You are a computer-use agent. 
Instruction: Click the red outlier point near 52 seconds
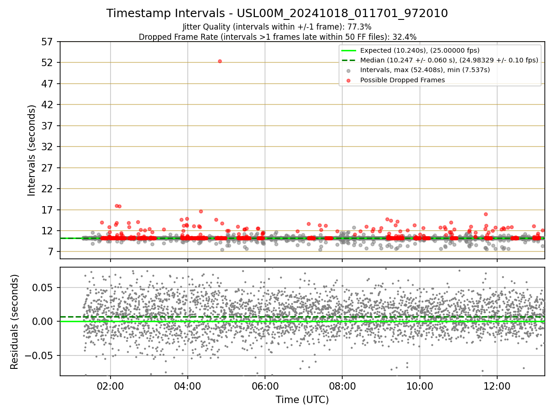tap(220, 61)
